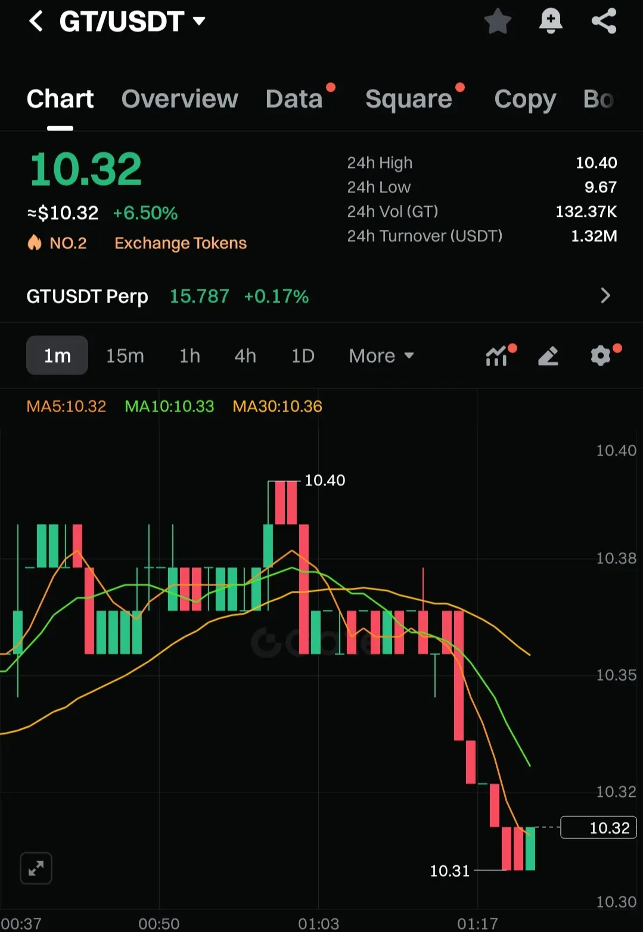Image resolution: width=643 pixels, height=932 pixels.
Task: Go back using the left arrow
Action: click(36, 21)
